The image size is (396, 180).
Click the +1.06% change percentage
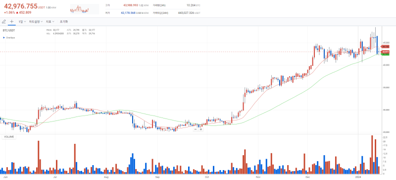9,12
